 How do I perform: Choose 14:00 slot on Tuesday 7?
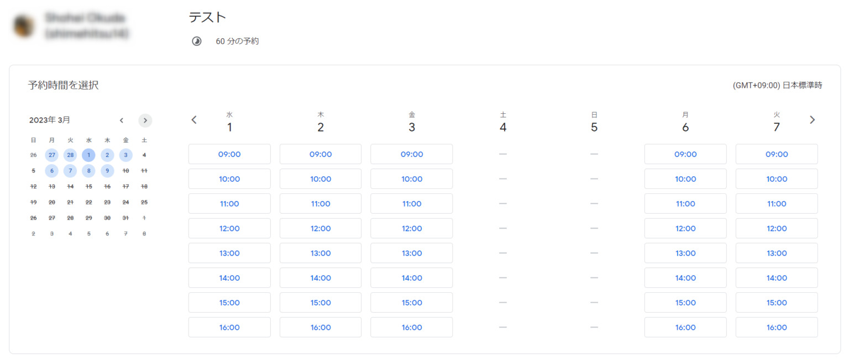click(x=777, y=278)
